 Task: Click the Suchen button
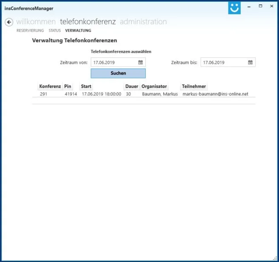[118, 73]
